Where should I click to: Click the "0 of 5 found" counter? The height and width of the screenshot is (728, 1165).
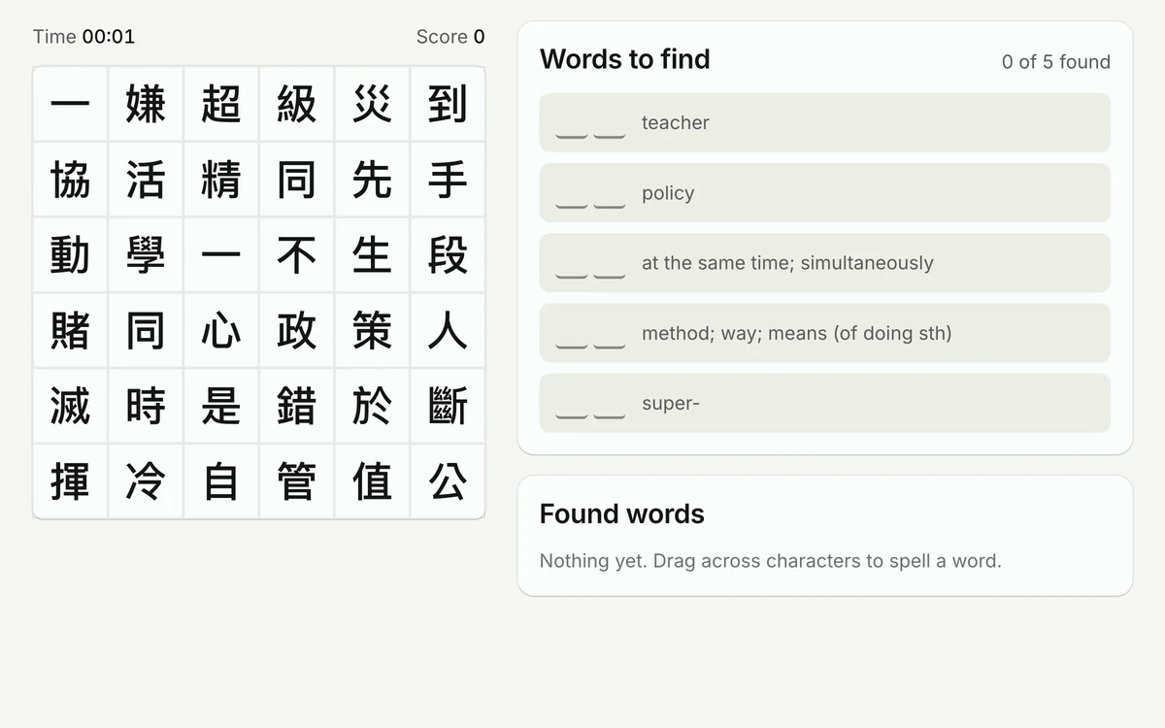[x=1056, y=62]
